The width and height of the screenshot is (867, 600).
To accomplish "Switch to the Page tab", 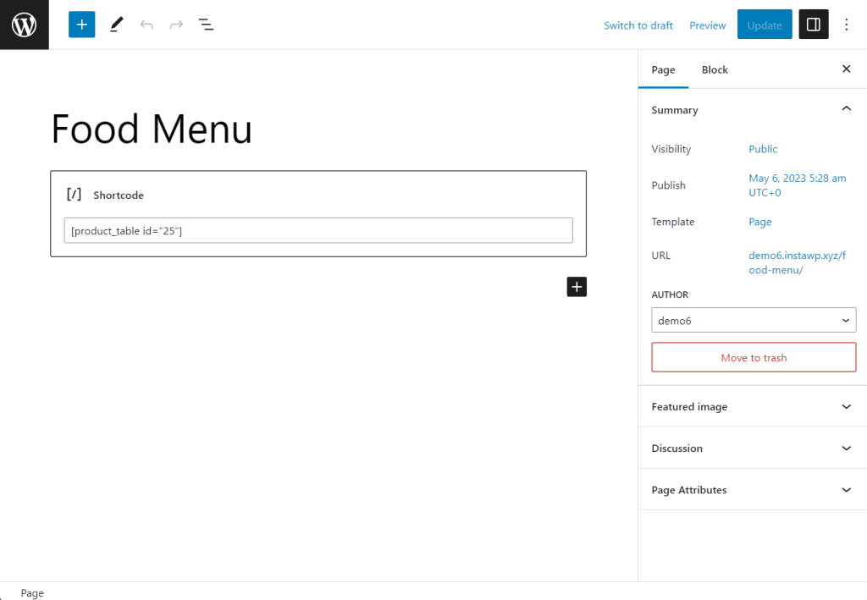I will tap(663, 69).
